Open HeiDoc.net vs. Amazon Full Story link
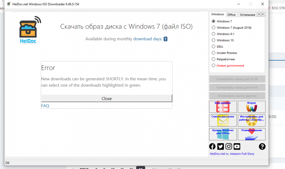This screenshot has height=169, width=285. click(232, 154)
